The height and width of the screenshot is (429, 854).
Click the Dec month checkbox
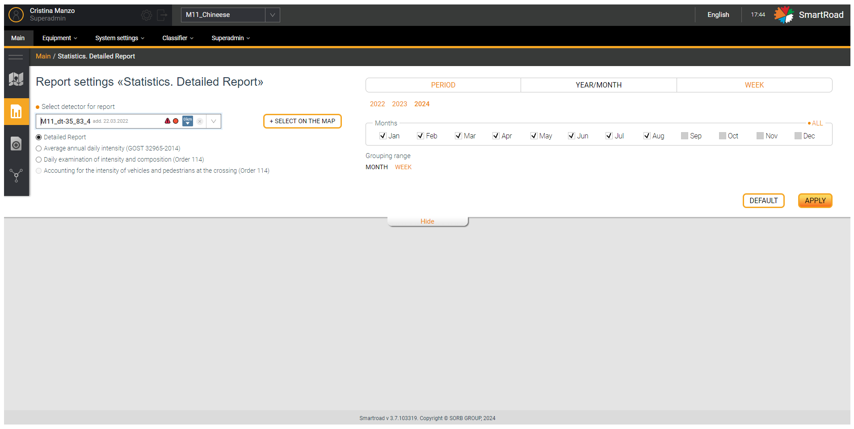click(798, 136)
